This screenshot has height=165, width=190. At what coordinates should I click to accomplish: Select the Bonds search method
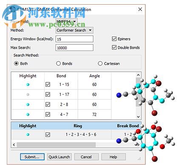pyautogui.click(x=58, y=64)
